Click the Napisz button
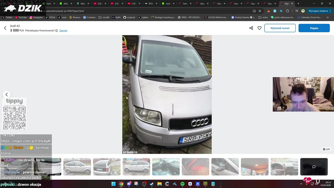Image resolution: width=334 pixels, height=188 pixels. (x=314, y=28)
